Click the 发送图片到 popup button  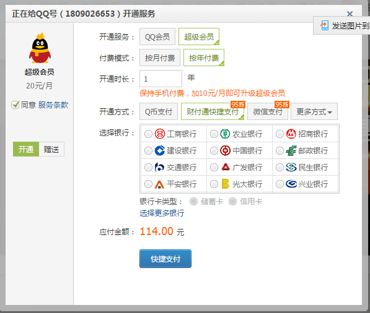point(341,25)
